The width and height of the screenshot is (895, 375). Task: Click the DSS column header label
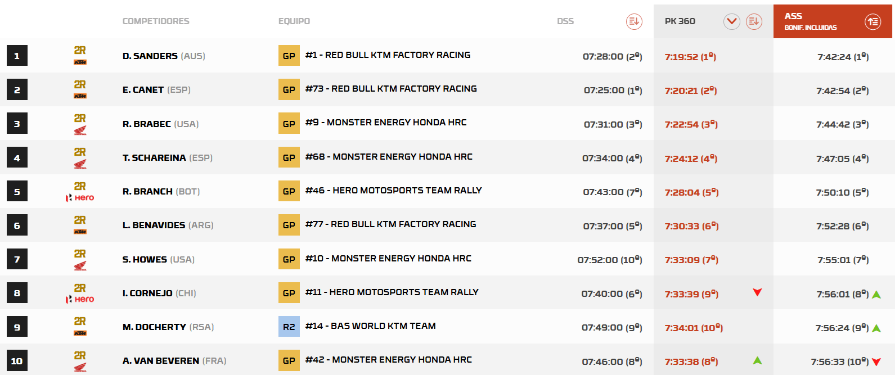[565, 21]
